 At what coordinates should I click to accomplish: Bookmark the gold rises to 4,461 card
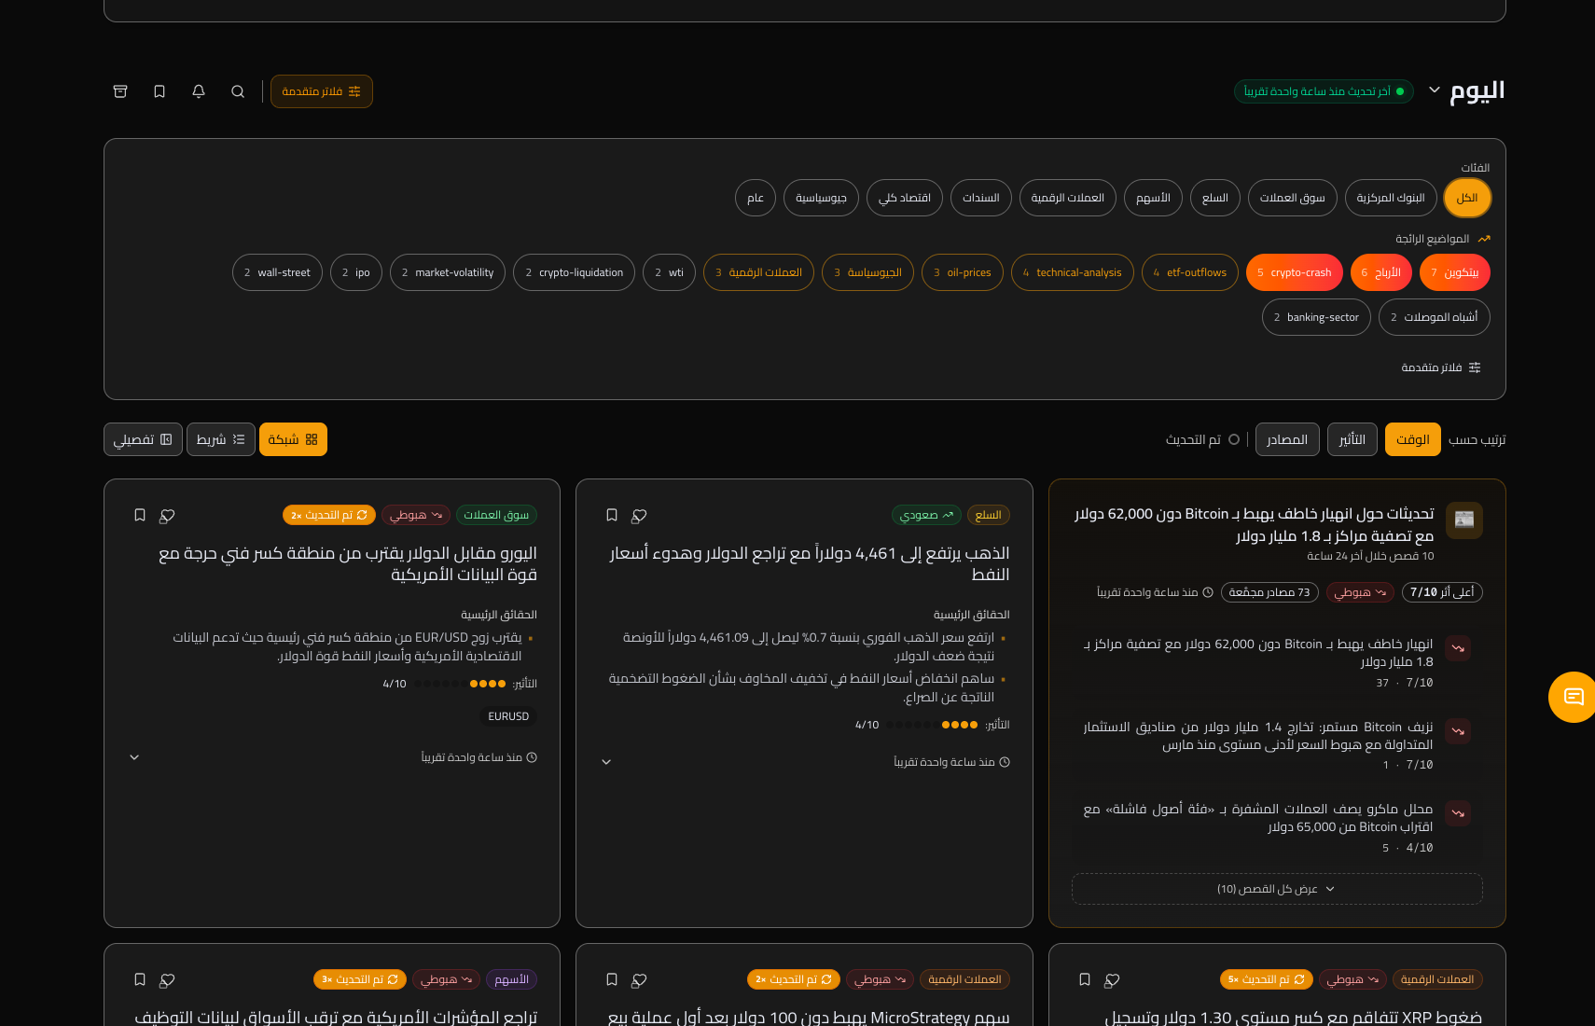coord(612,515)
